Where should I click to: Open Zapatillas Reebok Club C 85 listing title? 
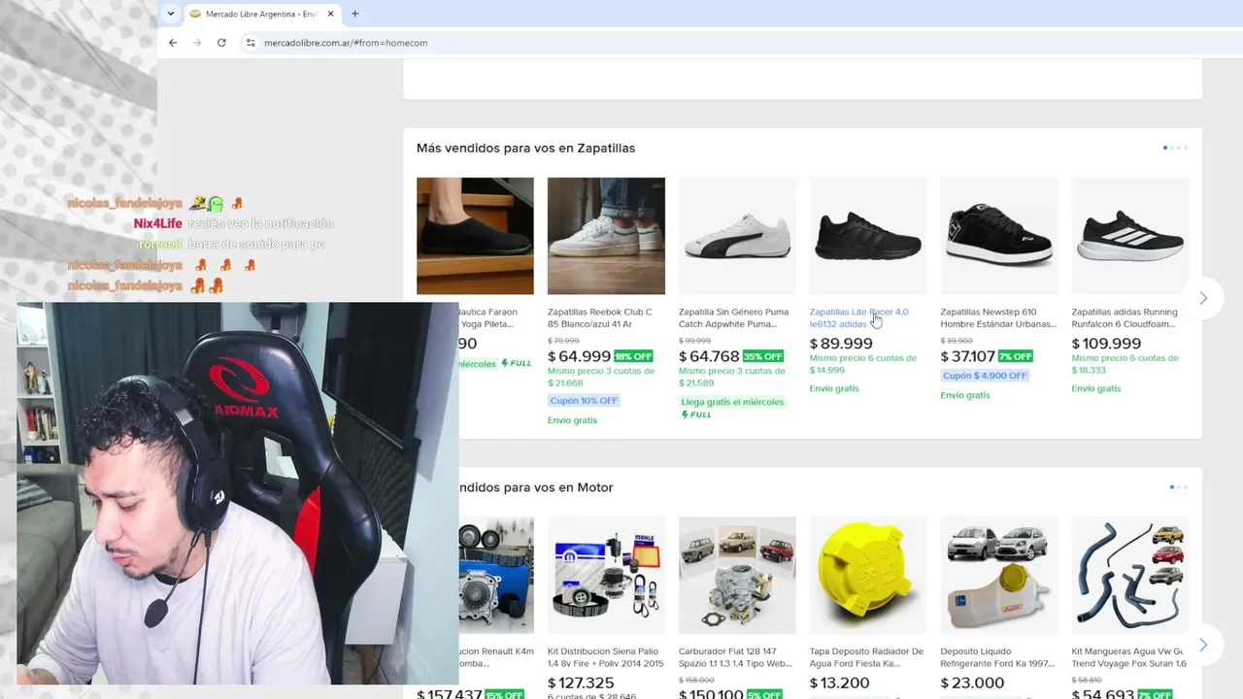pos(600,318)
